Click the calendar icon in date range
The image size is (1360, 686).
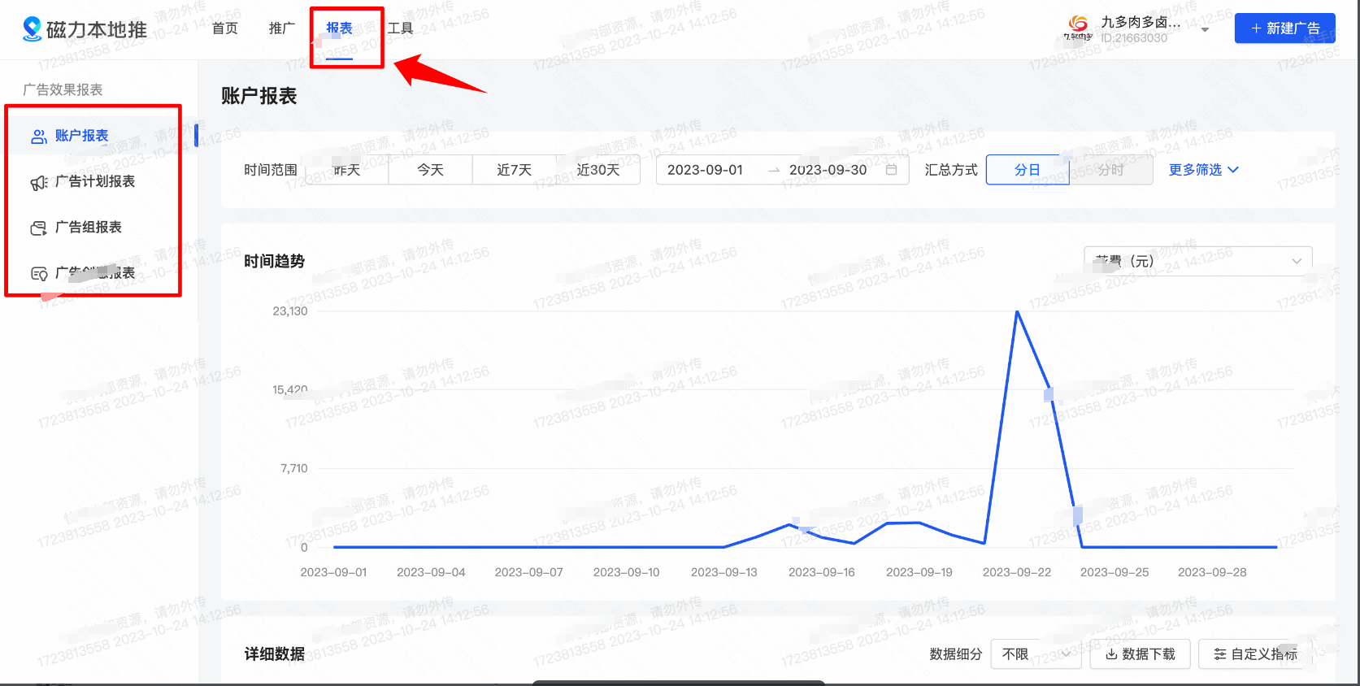(x=891, y=170)
